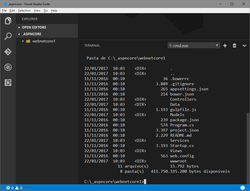This screenshot has width=250, height=191.
Task: Click Controllers directory in terminal listing
Action: (183, 99)
